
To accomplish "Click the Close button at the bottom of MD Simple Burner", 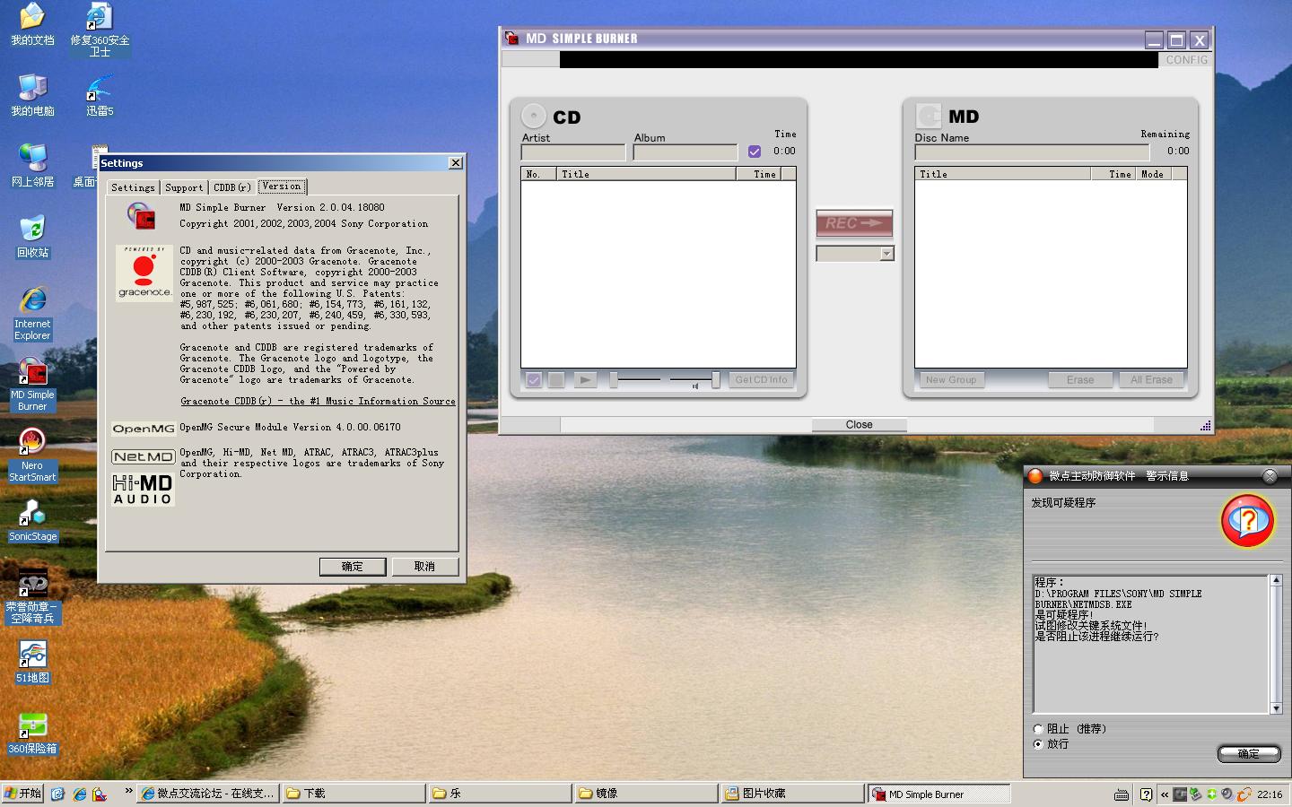I will 859,425.
